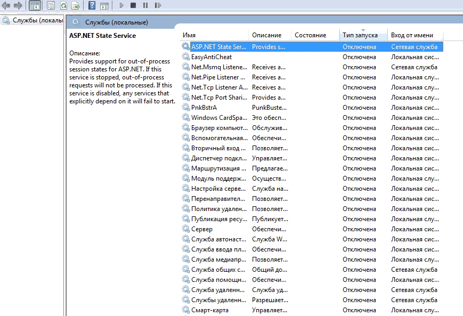Click the Export list toolbar icon
The height and width of the screenshot is (316, 463).
[x=76, y=5]
